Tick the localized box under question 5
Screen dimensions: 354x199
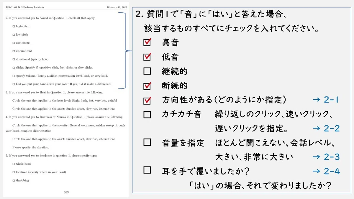pyautogui.click(x=14, y=172)
